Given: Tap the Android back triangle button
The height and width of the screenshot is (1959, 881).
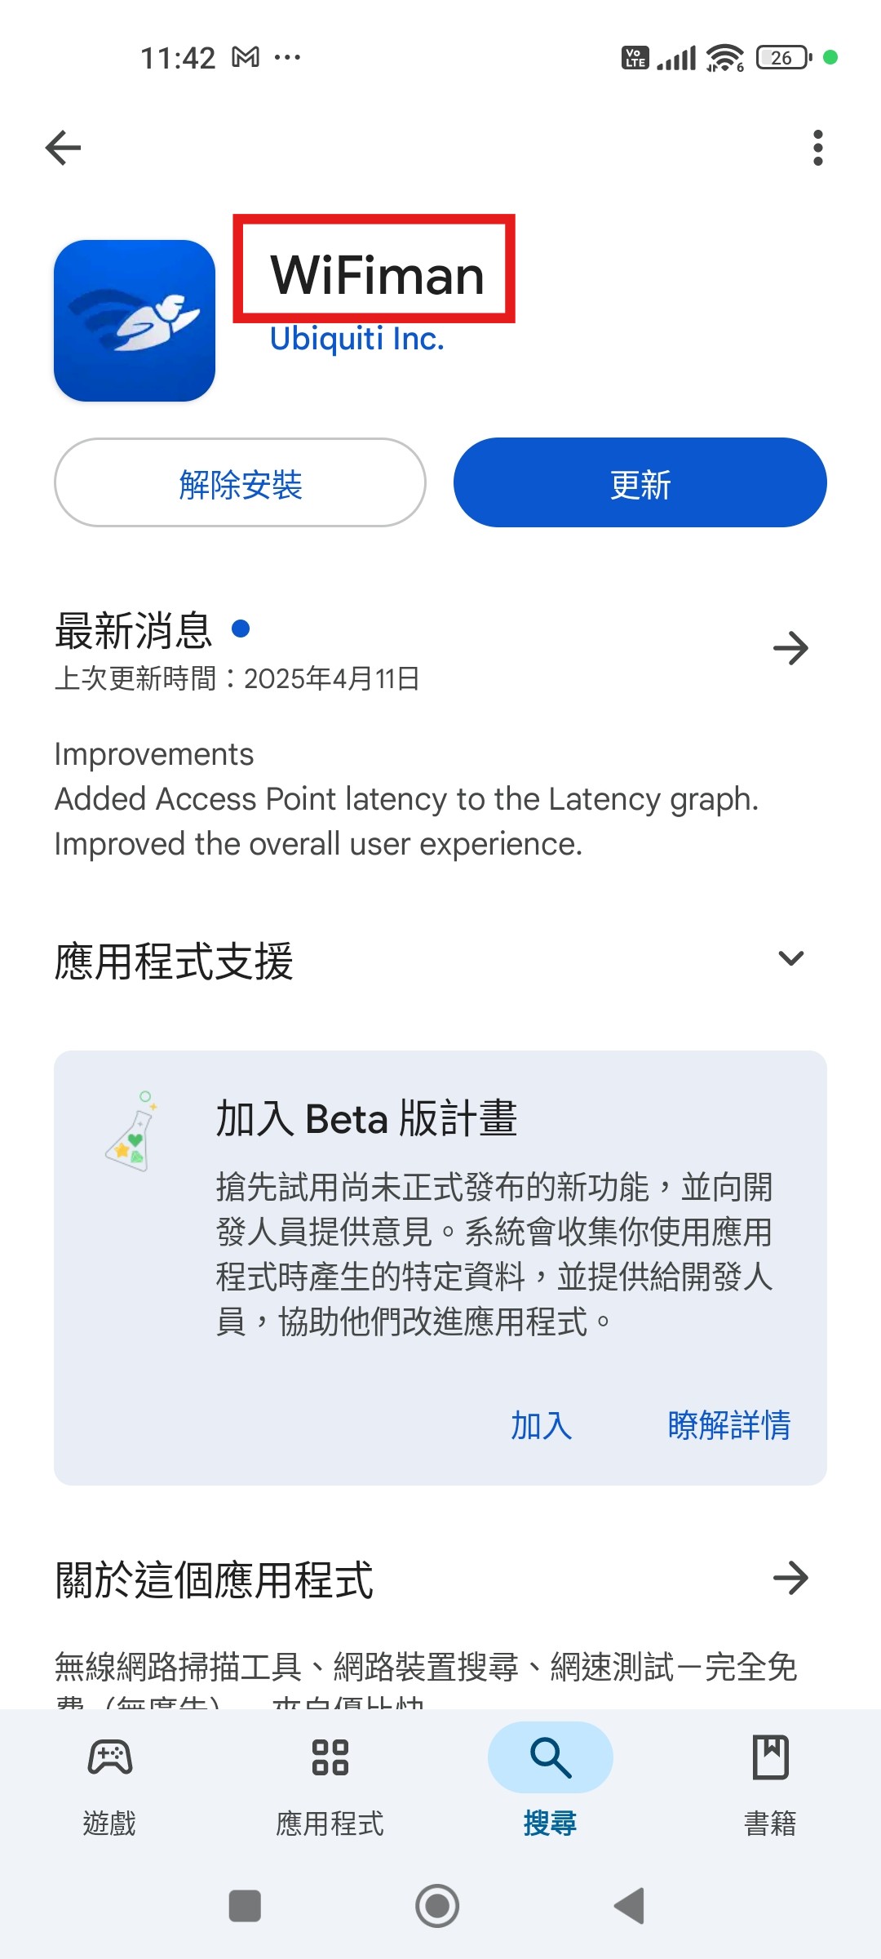Looking at the screenshot, I should coord(630,1906).
